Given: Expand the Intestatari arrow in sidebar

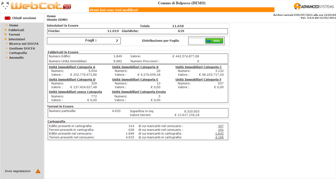Looking at the screenshot, I should [6, 39].
